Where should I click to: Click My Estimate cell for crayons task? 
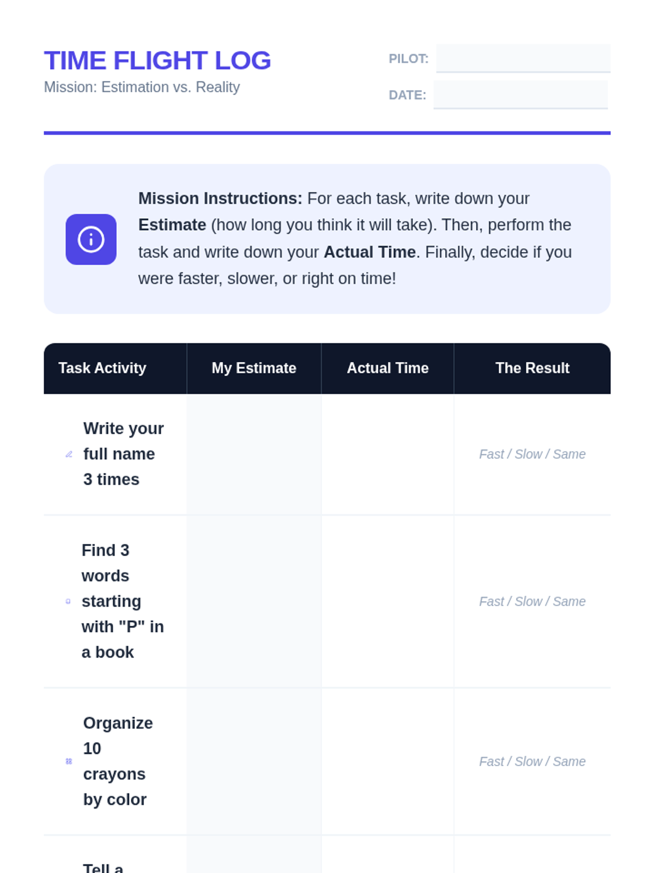(x=254, y=761)
